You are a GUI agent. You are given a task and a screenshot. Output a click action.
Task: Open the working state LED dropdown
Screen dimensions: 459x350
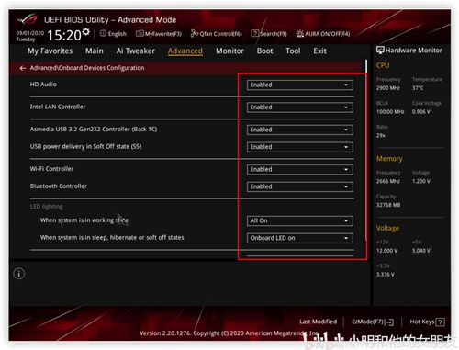(x=300, y=220)
